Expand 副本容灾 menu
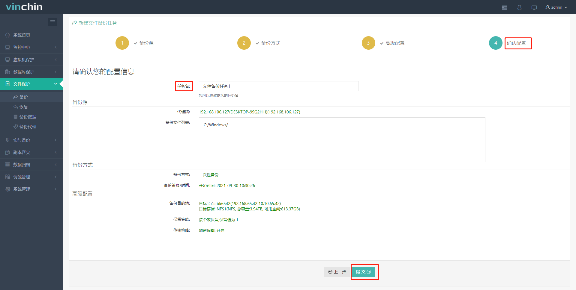The image size is (576, 290). tap(31, 152)
